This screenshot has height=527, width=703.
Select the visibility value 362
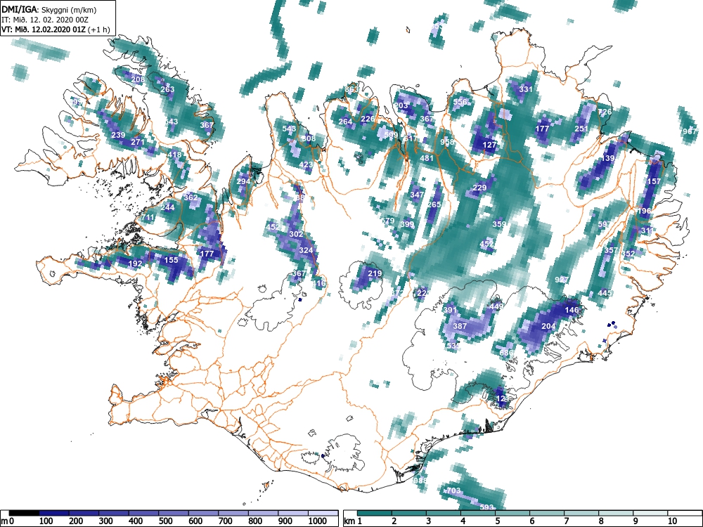191,197
